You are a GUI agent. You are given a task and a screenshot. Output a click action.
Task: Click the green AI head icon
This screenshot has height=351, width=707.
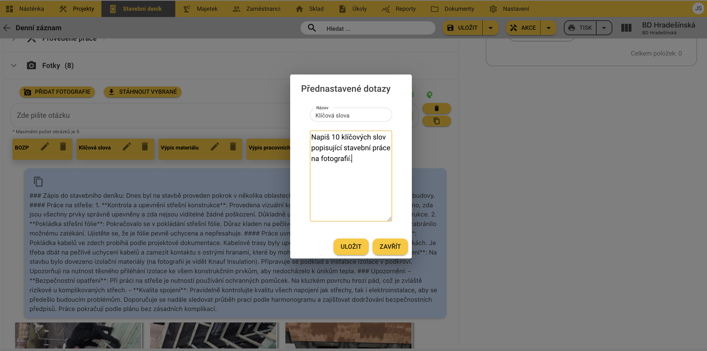tap(429, 95)
